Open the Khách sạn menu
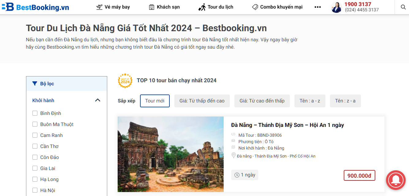 pos(165,7)
